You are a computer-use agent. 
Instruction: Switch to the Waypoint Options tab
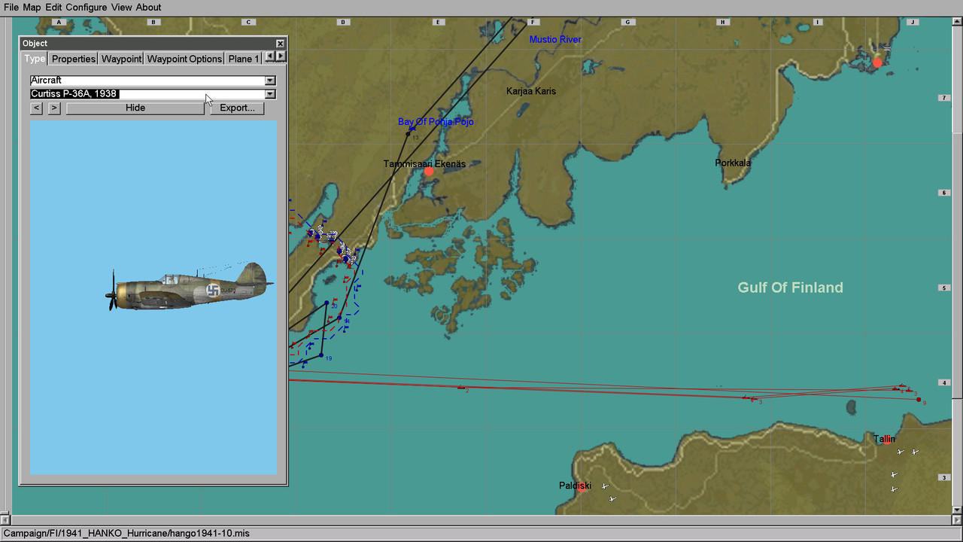point(184,59)
